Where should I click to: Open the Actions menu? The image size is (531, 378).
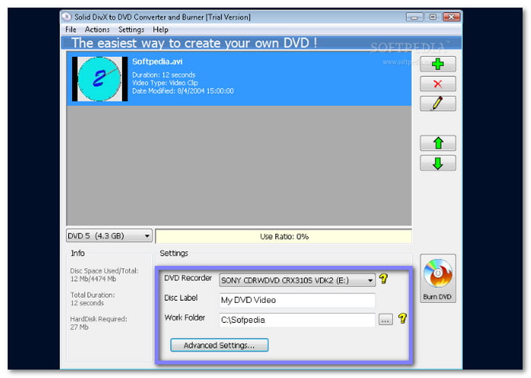pyautogui.click(x=97, y=30)
